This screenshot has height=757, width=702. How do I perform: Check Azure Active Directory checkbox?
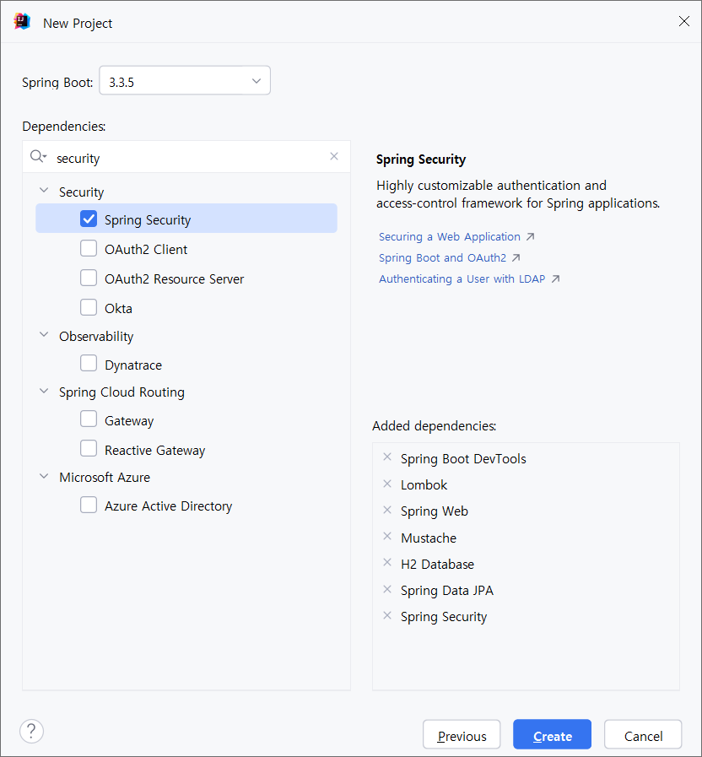click(89, 505)
